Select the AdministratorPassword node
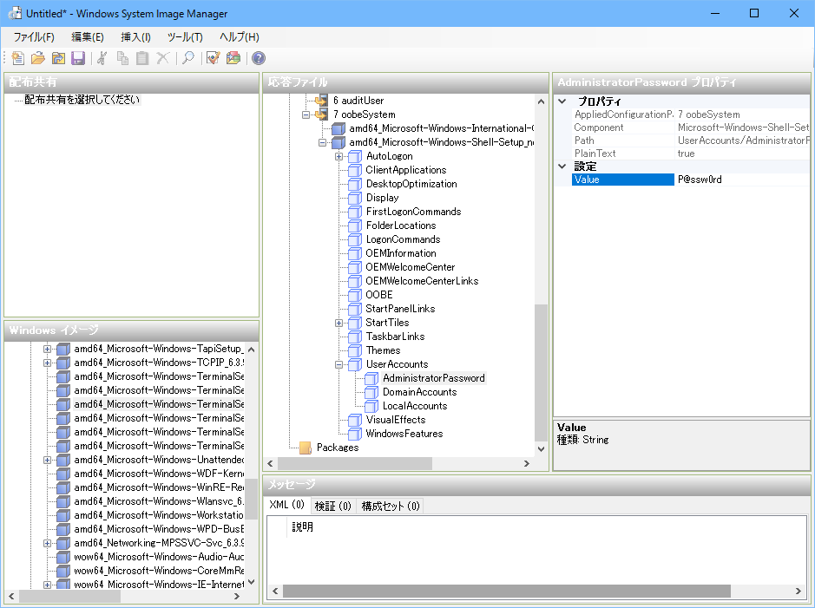Viewport: 815px width, 608px height. (433, 378)
